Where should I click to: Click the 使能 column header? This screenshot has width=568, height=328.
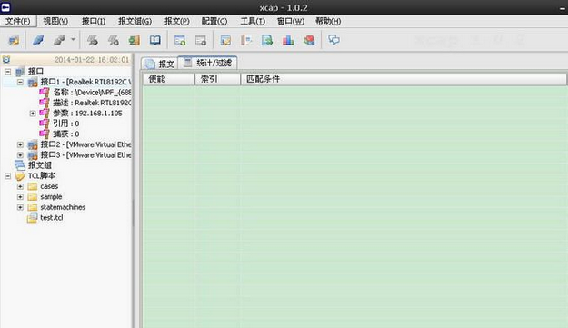[x=169, y=79]
